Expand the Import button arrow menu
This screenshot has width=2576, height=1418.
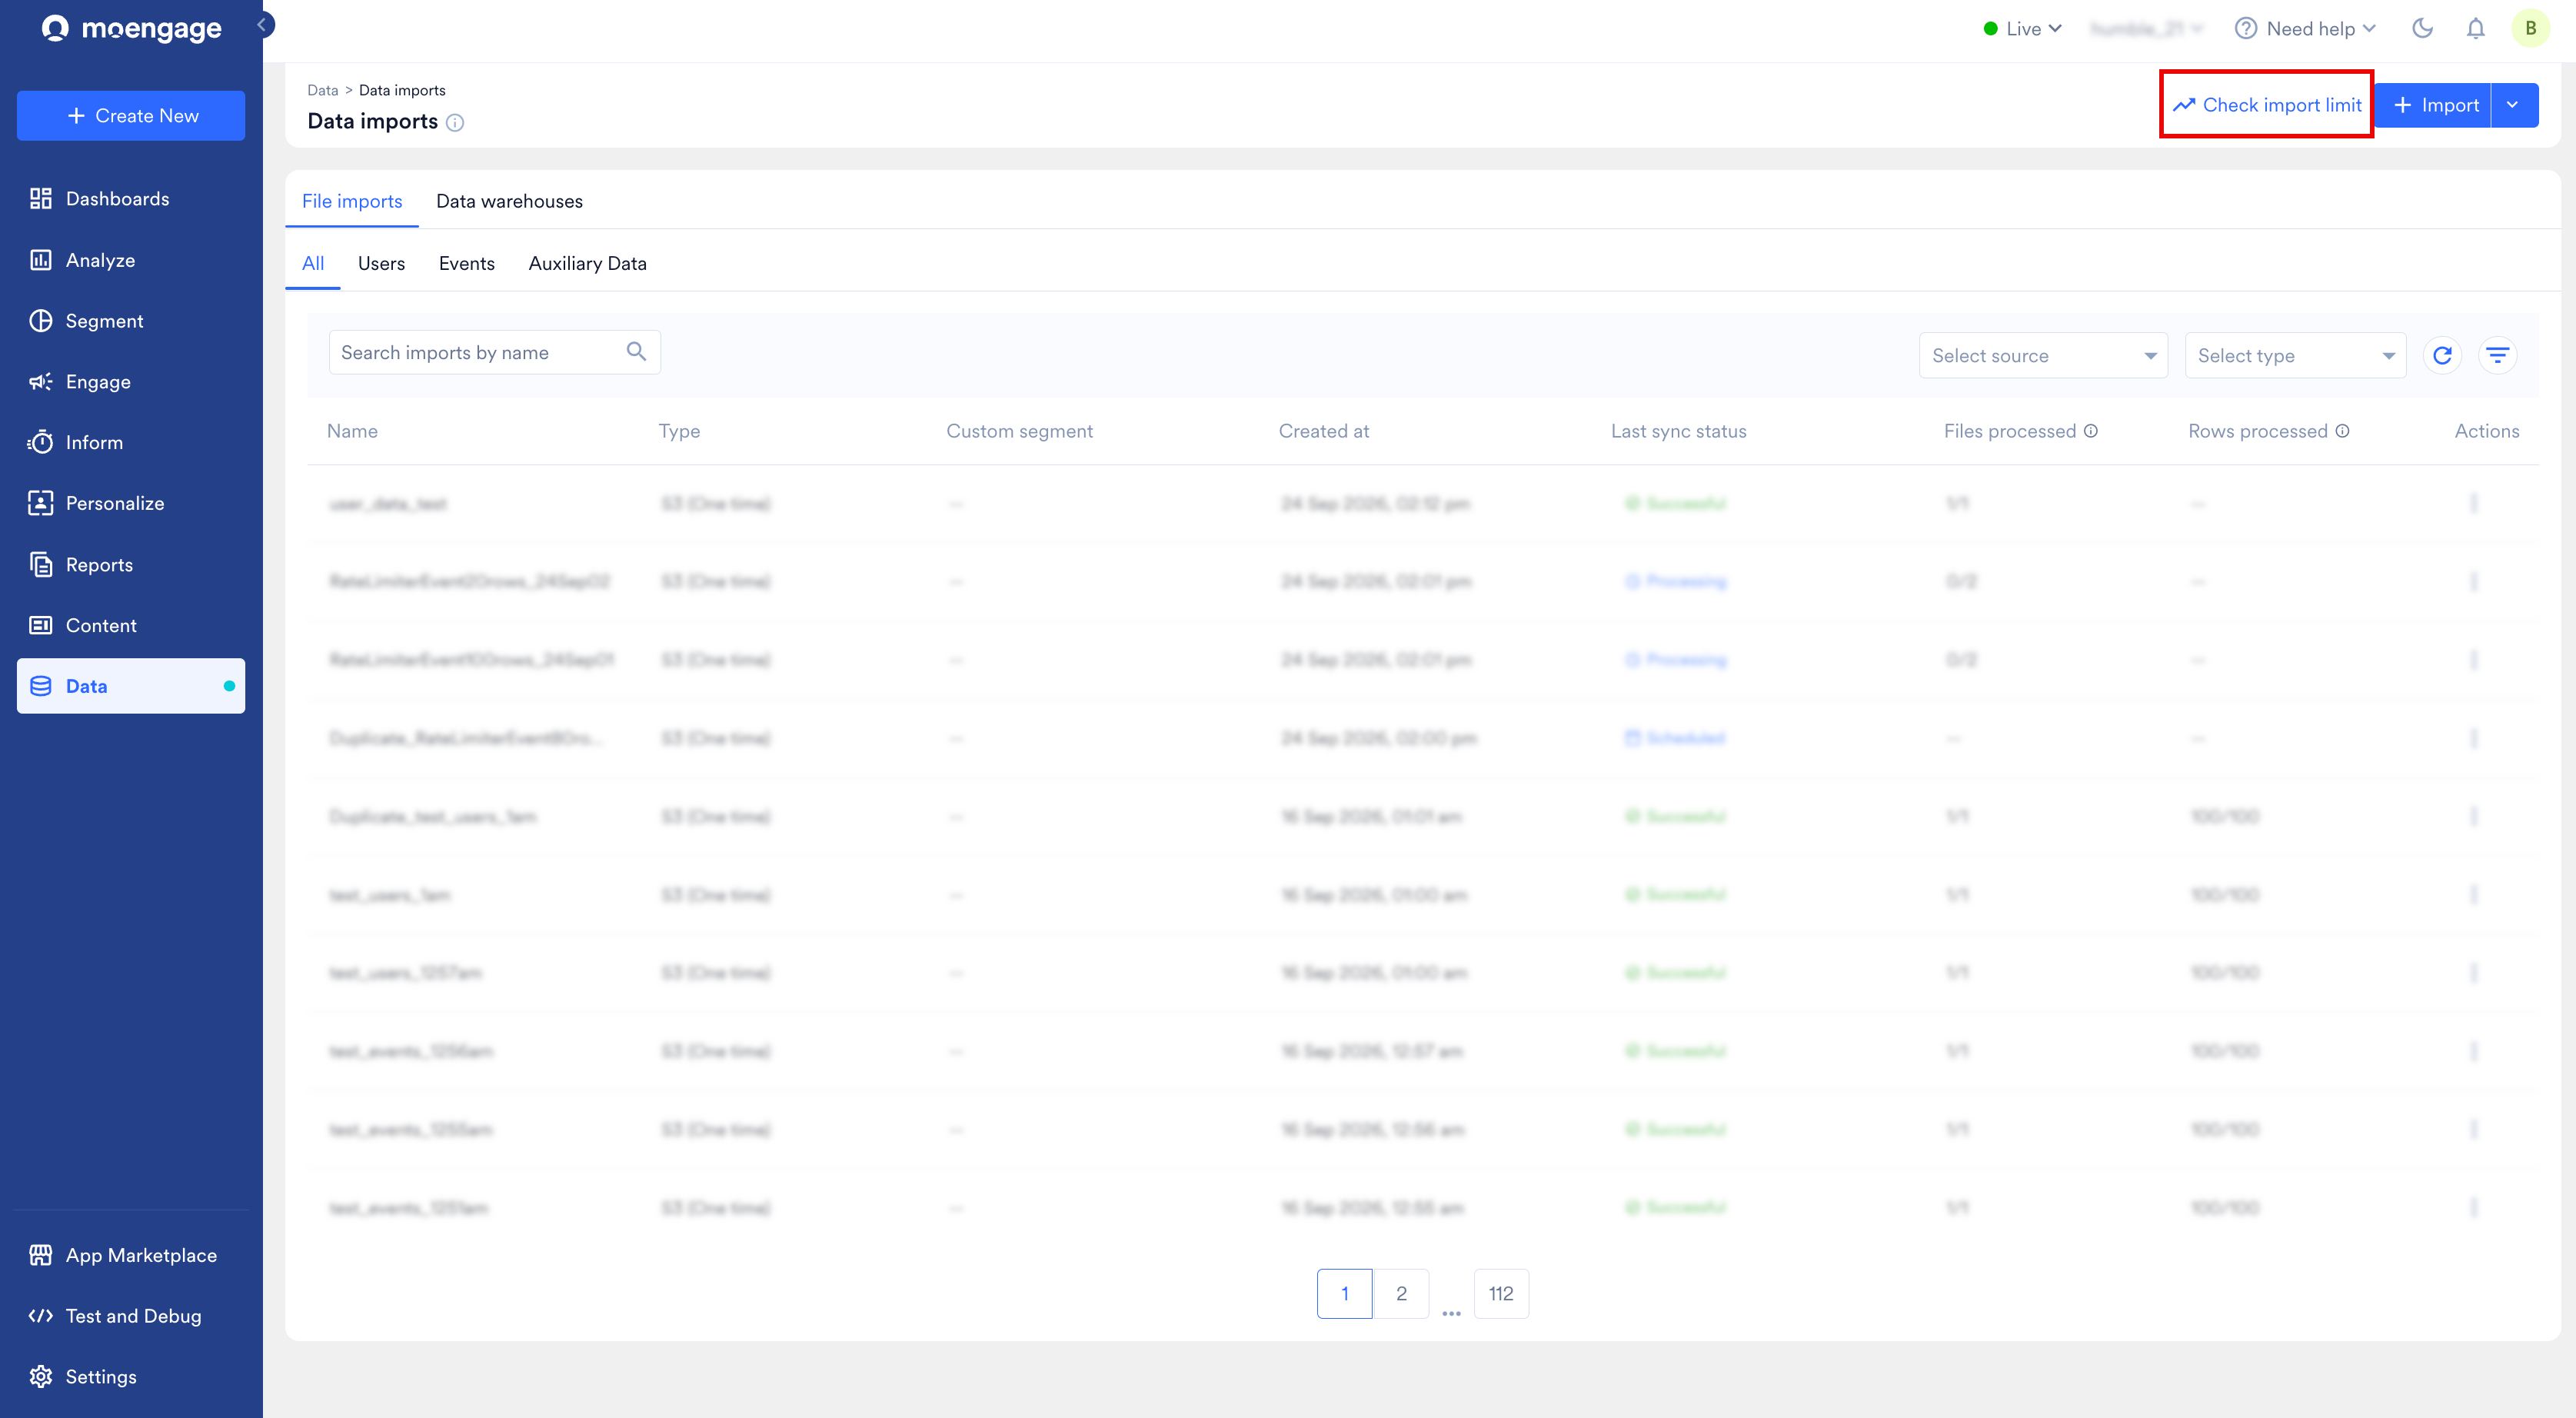click(2514, 105)
